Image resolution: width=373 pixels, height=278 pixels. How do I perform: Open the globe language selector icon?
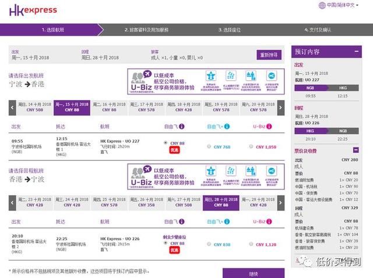point(322,5)
